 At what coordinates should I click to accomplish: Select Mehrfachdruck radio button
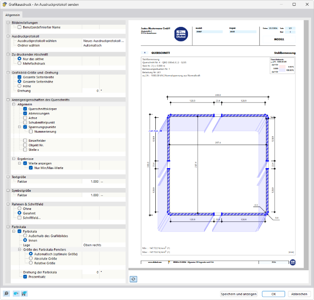(x=19, y=63)
